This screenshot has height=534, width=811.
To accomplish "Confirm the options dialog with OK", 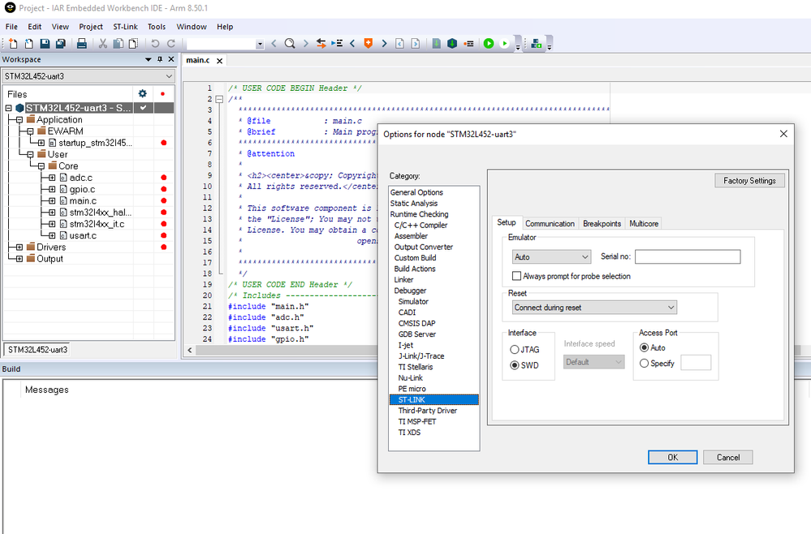I will pyautogui.click(x=672, y=458).
